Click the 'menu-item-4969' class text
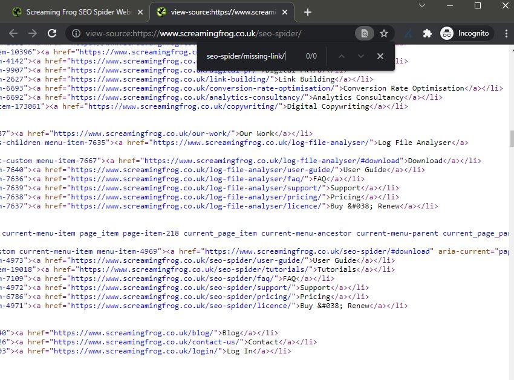Viewport: 514px width, 380px height. tap(127, 251)
